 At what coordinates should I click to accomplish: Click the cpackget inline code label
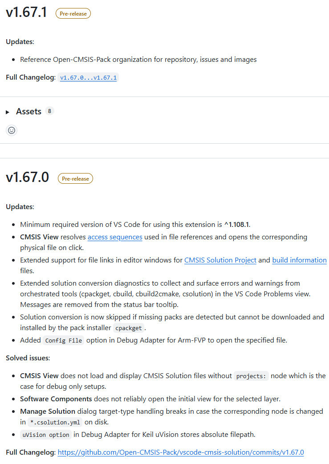coord(129,328)
